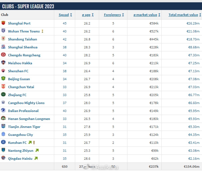The width and height of the screenshot is (202, 172).
Task: Open the Shandong Taishan club link
Action: point(22,39)
